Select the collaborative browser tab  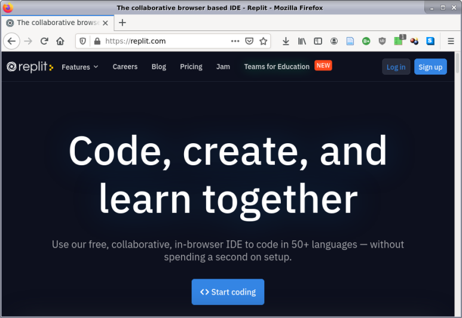coord(58,23)
